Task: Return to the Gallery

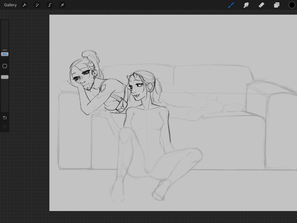Action: pyautogui.click(x=10, y=5)
